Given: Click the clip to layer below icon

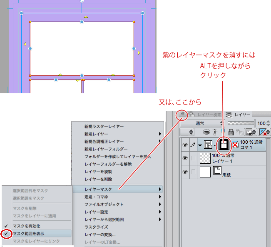Looking at the screenshot, I should (206, 132).
